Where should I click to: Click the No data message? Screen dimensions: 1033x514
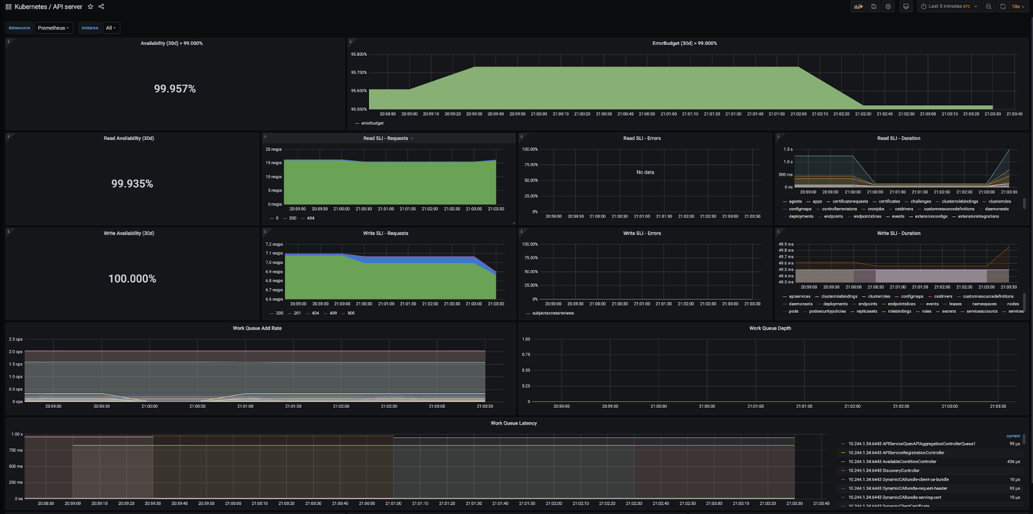point(645,172)
